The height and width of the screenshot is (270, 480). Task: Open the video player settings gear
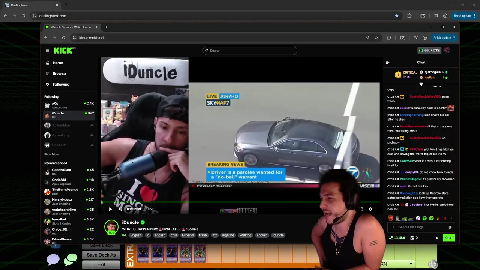(x=370, y=209)
